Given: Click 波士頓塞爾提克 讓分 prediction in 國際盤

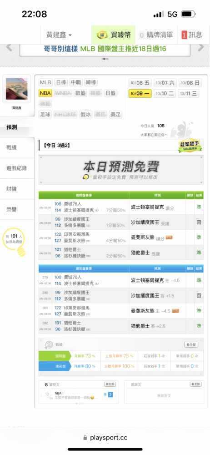Looking at the screenshot, I should [153, 208].
